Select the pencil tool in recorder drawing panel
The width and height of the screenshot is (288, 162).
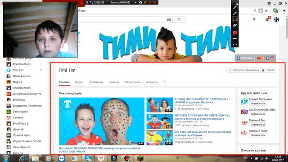coord(235,8)
